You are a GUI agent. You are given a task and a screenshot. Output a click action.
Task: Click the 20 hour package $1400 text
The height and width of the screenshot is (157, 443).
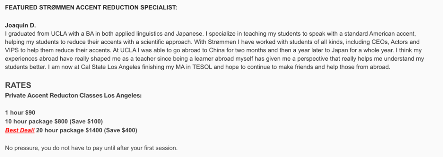coord(69,130)
